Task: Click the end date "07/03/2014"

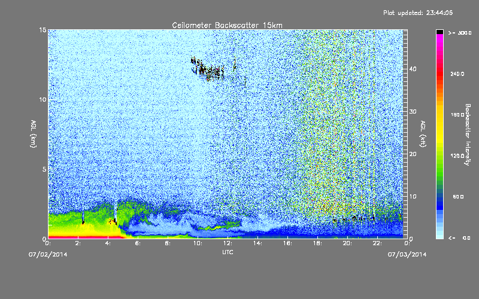Action: (x=407, y=254)
